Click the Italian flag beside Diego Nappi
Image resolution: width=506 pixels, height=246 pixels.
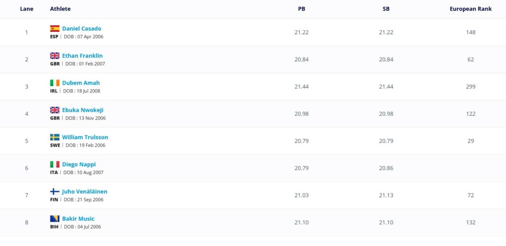click(54, 164)
